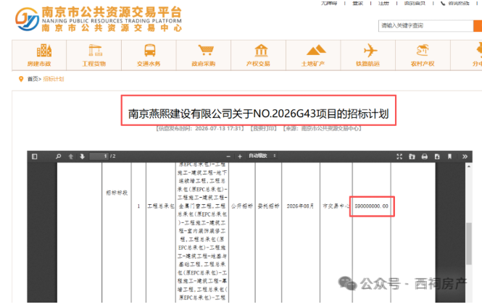Download the PDF document

click(437, 156)
